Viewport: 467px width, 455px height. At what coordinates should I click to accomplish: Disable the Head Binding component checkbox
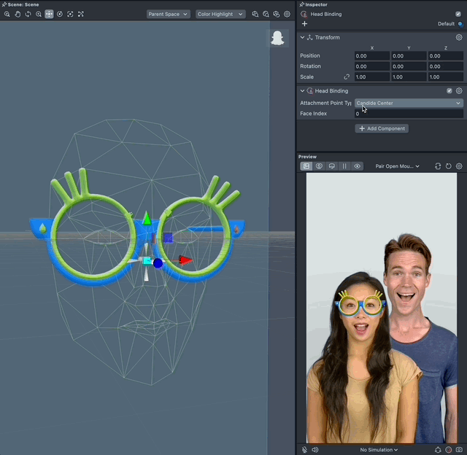point(449,91)
